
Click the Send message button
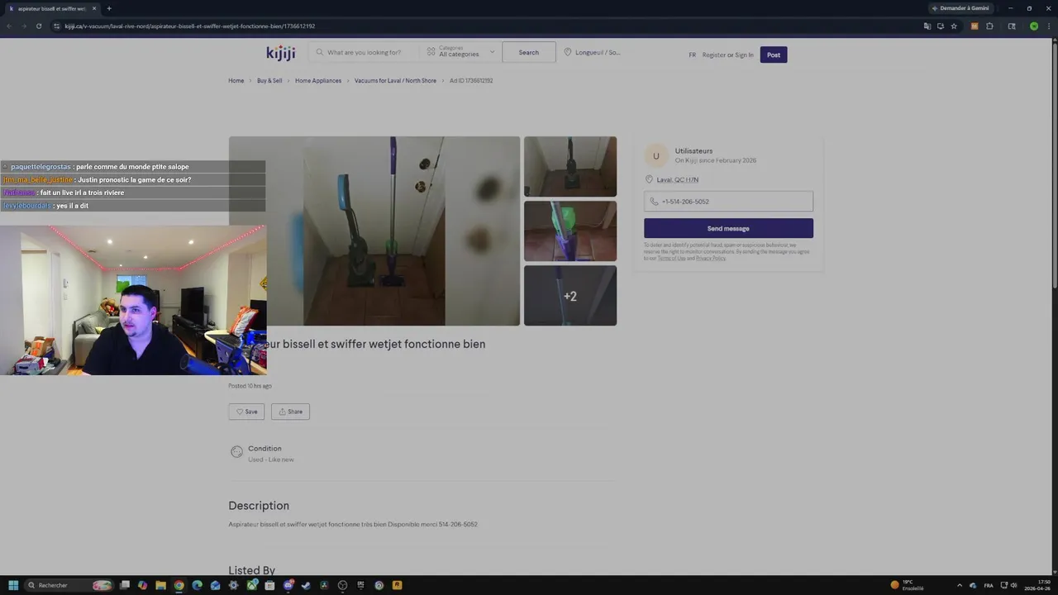coord(728,228)
